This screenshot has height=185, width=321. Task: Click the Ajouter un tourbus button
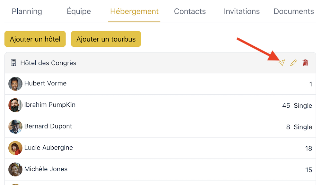point(106,39)
